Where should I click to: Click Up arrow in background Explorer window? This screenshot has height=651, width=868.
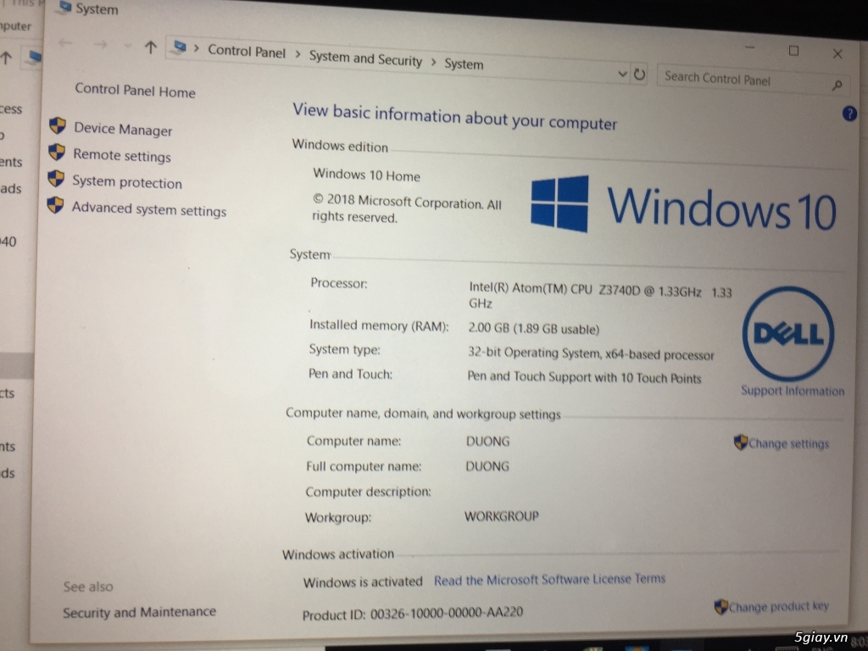click(x=7, y=58)
